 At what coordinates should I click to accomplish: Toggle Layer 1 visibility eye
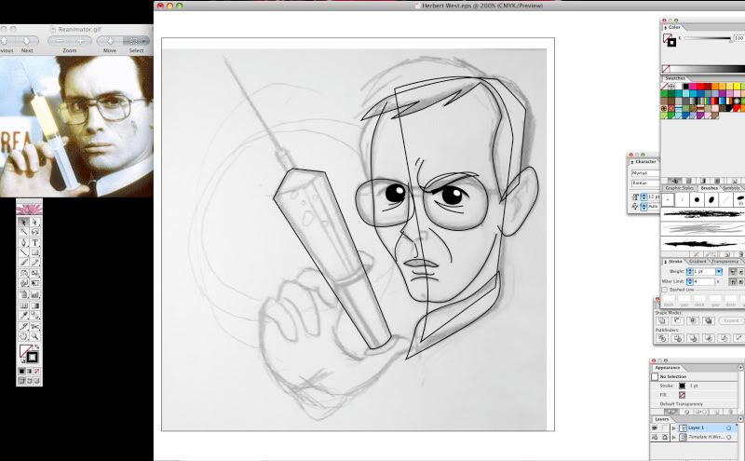tap(655, 427)
